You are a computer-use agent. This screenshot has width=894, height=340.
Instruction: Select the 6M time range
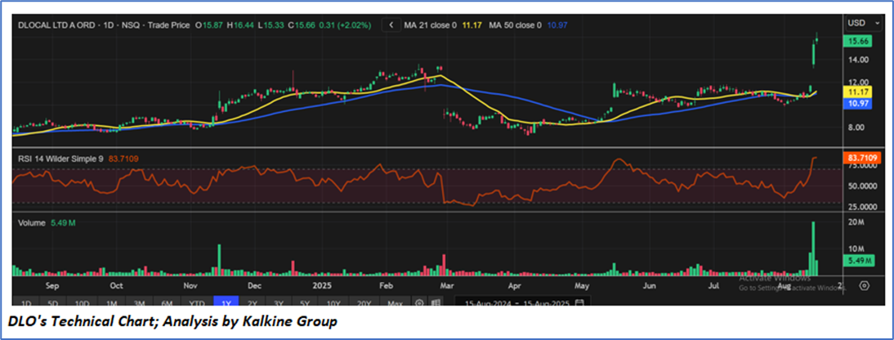point(167,302)
